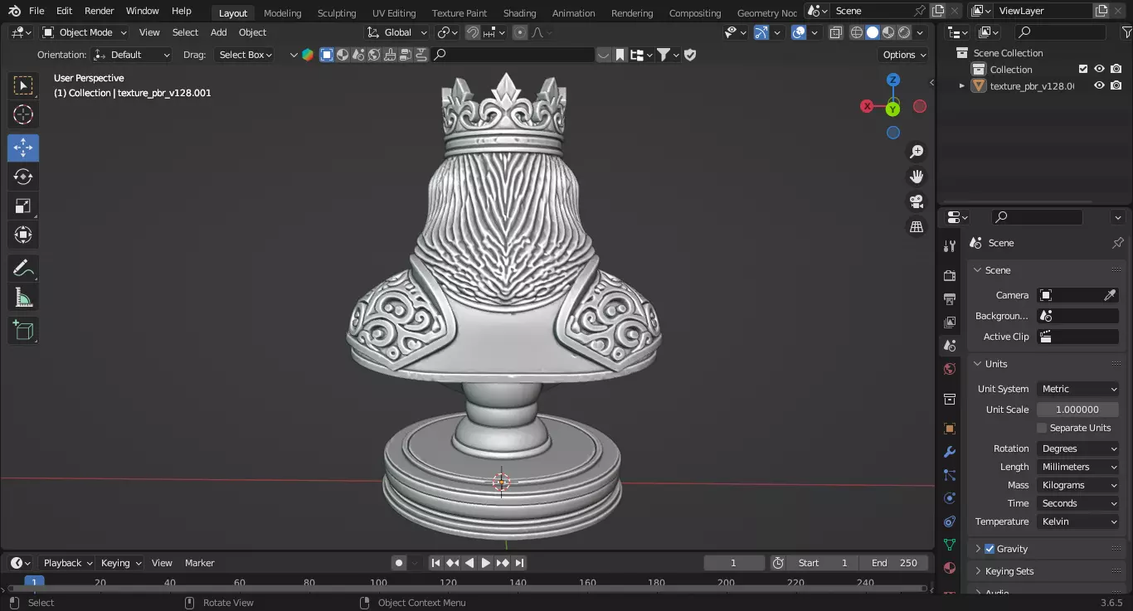Click the End frame 250 field
The height and width of the screenshot is (611, 1133).
[x=894, y=563]
